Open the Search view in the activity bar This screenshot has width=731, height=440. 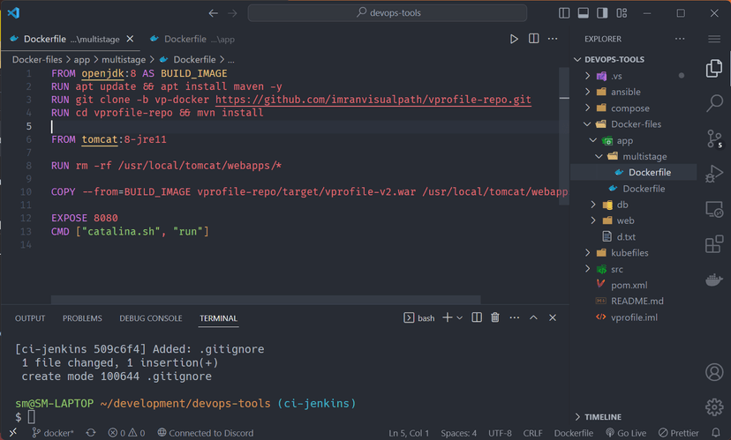pos(713,103)
